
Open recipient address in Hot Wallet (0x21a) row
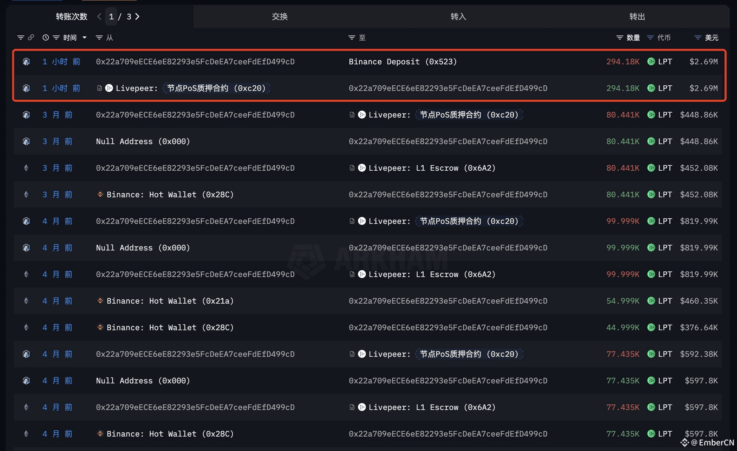tap(448, 301)
